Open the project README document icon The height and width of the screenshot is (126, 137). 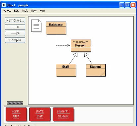(36, 26)
